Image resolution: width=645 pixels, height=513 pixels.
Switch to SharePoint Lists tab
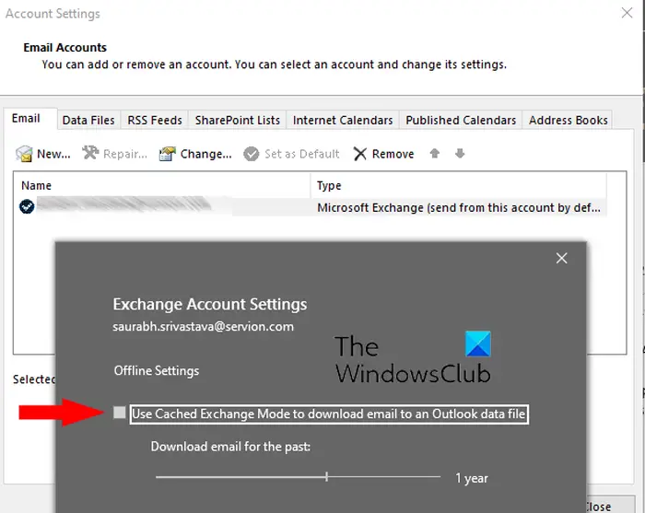(x=238, y=120)
